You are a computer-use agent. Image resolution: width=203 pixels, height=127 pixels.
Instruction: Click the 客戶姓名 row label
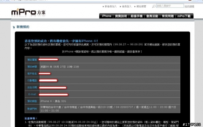coord(32,74)
